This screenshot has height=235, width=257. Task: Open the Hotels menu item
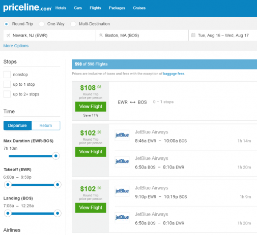(x=61, y=8)
